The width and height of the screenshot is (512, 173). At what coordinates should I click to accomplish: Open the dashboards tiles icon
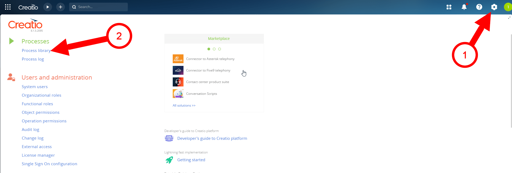pos(449,7)
